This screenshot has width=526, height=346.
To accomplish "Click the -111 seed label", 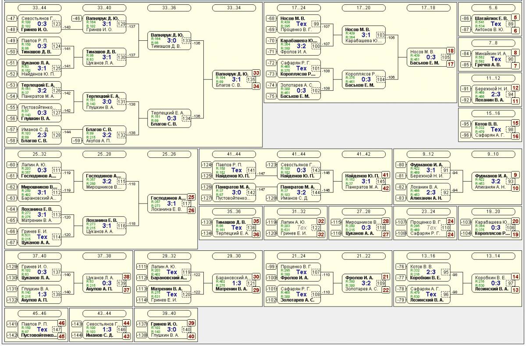I will tap(141, 267).
